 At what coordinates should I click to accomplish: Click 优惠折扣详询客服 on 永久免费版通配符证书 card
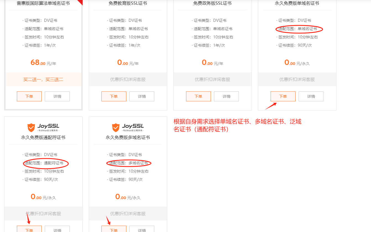43,213
